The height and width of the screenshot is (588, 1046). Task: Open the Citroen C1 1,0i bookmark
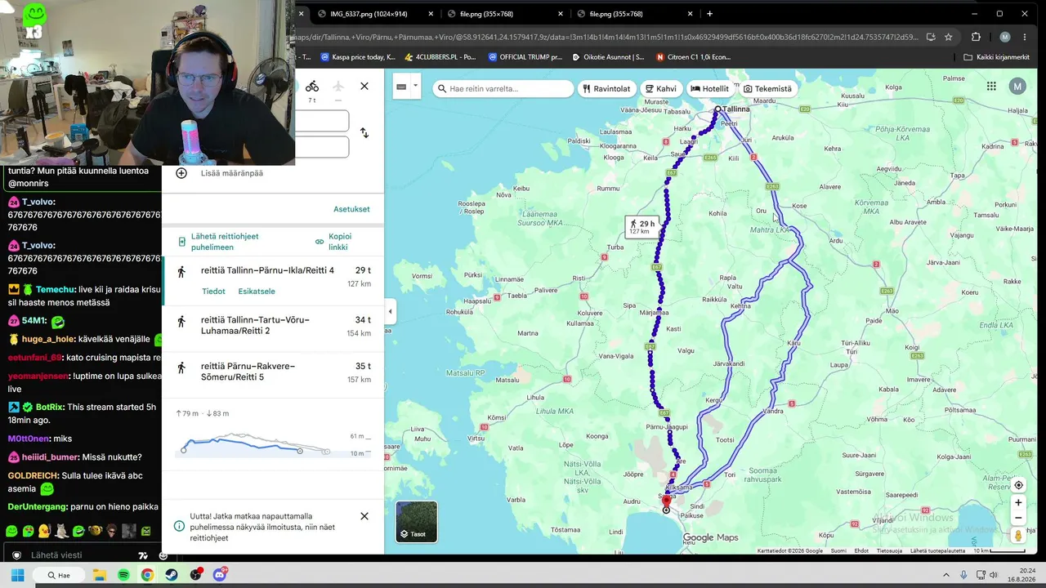click(x=693, y=57)
